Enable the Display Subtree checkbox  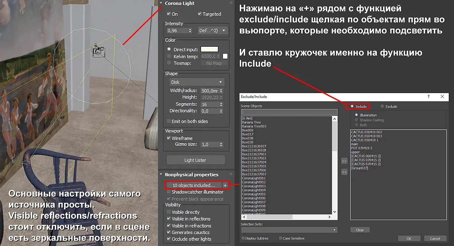243,238
